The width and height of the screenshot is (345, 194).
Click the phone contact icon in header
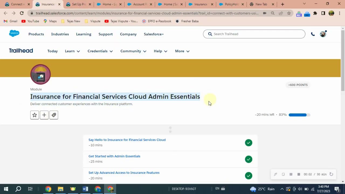pyautogui.click(x=313, y=34)
